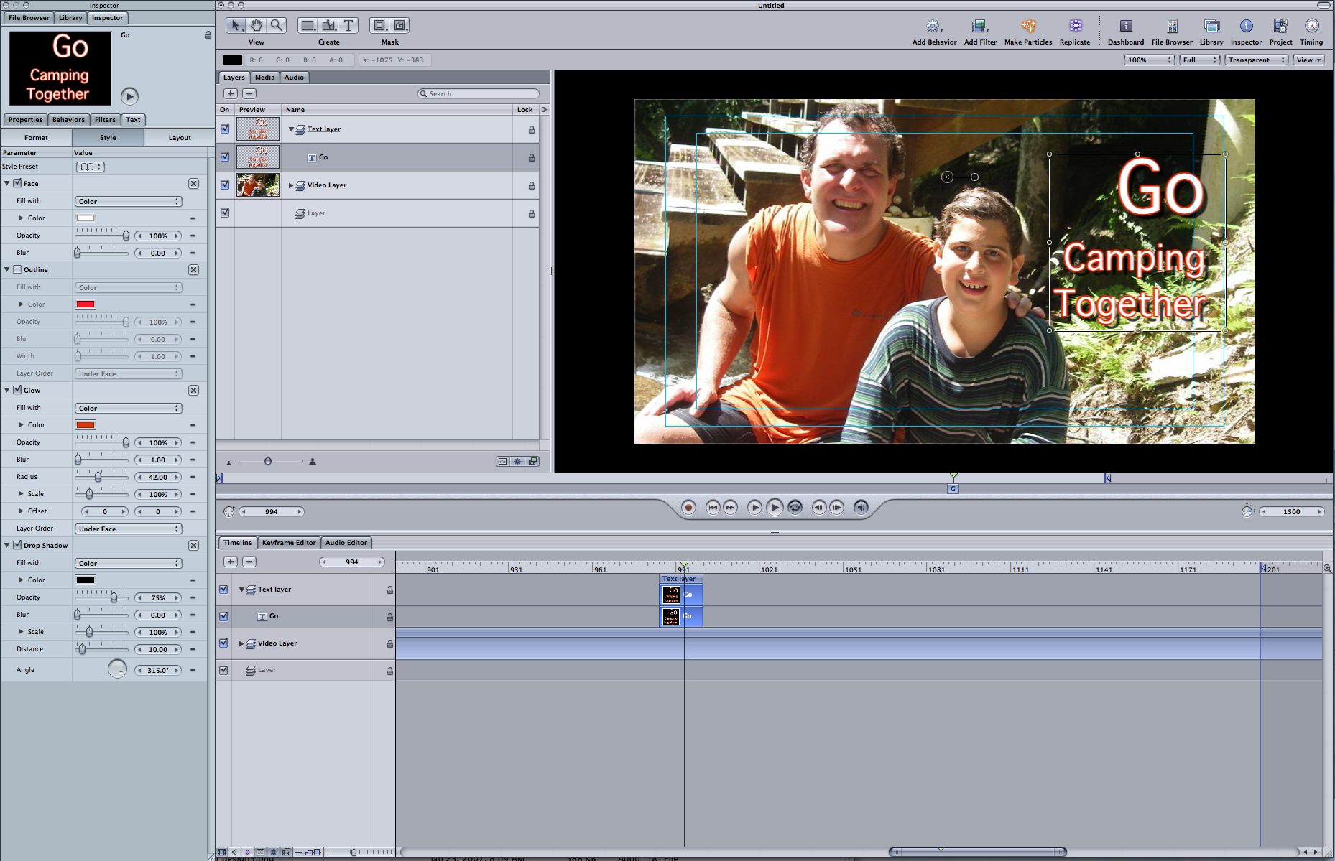Click the Layout pane button
1335x861 pixels.
pyautogui.click(x=180, y=138)
